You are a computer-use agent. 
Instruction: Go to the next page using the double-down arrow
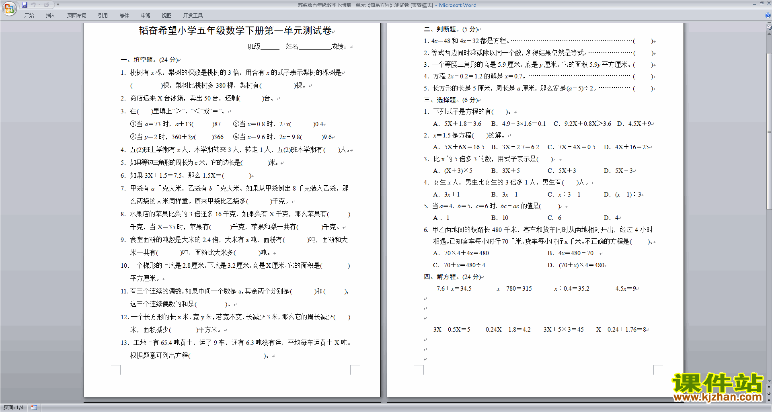[769, 400]
